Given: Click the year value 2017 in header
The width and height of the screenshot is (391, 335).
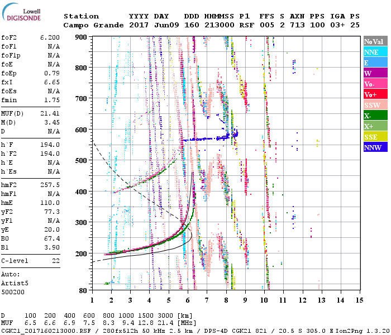Looking at the screenshot, I should 139,25.
